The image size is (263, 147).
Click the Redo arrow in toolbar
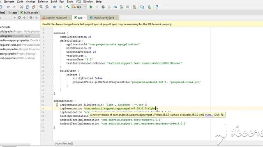pyautogui.click(x=14, y=7)
